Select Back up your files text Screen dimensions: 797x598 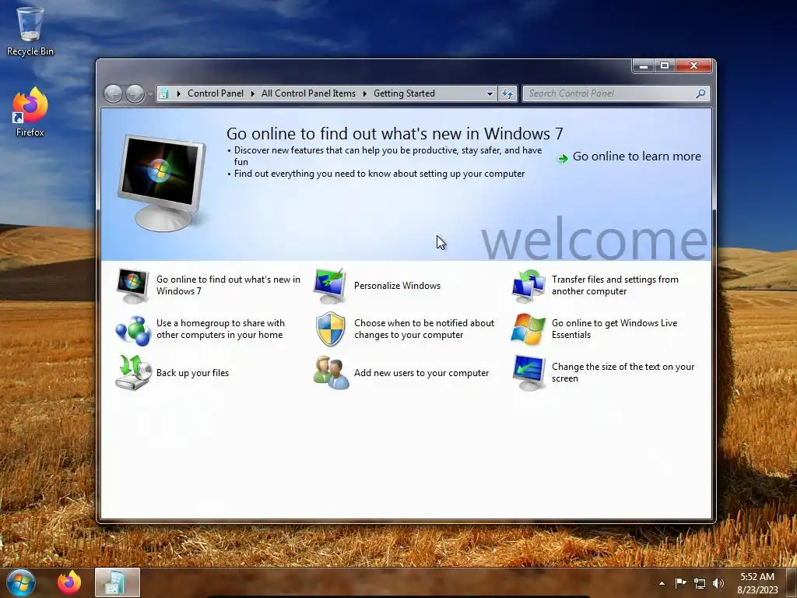[x=193, y=373]
